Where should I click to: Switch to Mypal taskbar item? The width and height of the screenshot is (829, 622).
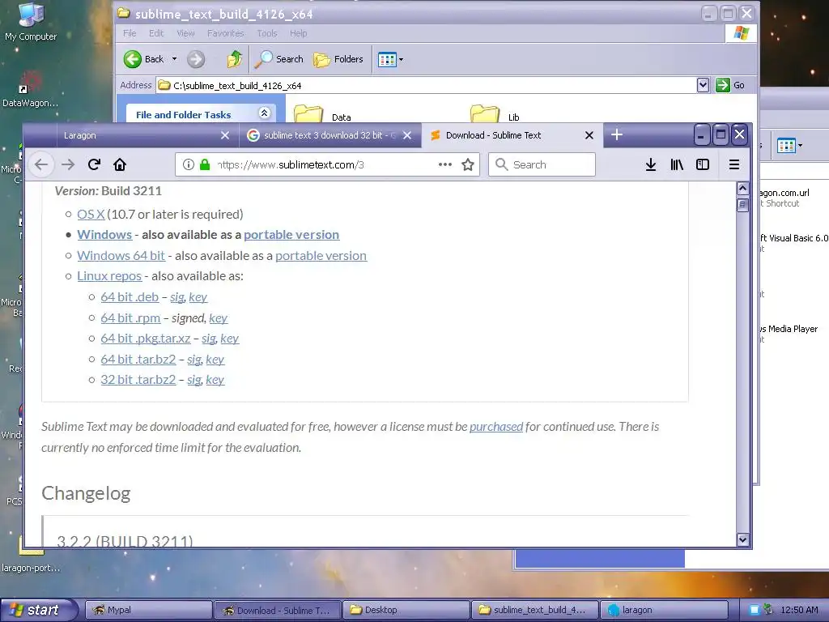point(149,610)
